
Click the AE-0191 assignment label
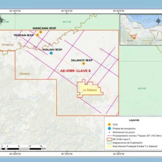click(x=142, y=88)
